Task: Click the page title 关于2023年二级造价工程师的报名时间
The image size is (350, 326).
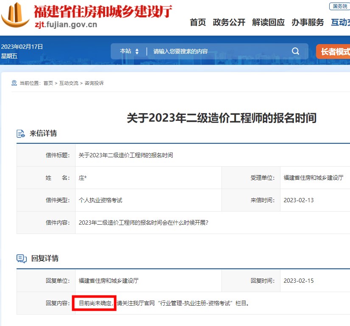Action: (221, 118)
